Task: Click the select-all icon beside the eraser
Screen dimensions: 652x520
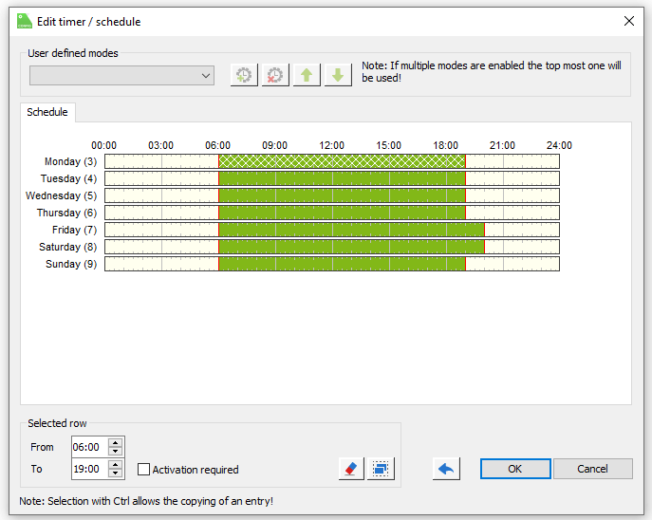Action: point(381,469)
